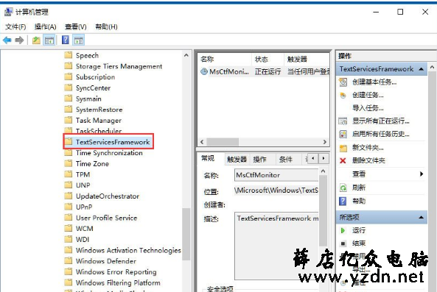The width and height of the screenshot is (437, 292).
Task: Click the up-one-level folder toolbar icon
Action: point(36,40)
